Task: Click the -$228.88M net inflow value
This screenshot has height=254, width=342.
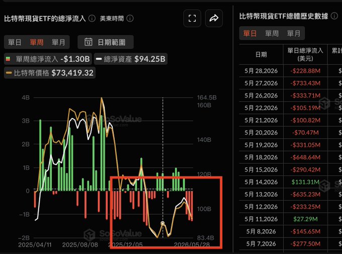Action: (x=305, y=71)
